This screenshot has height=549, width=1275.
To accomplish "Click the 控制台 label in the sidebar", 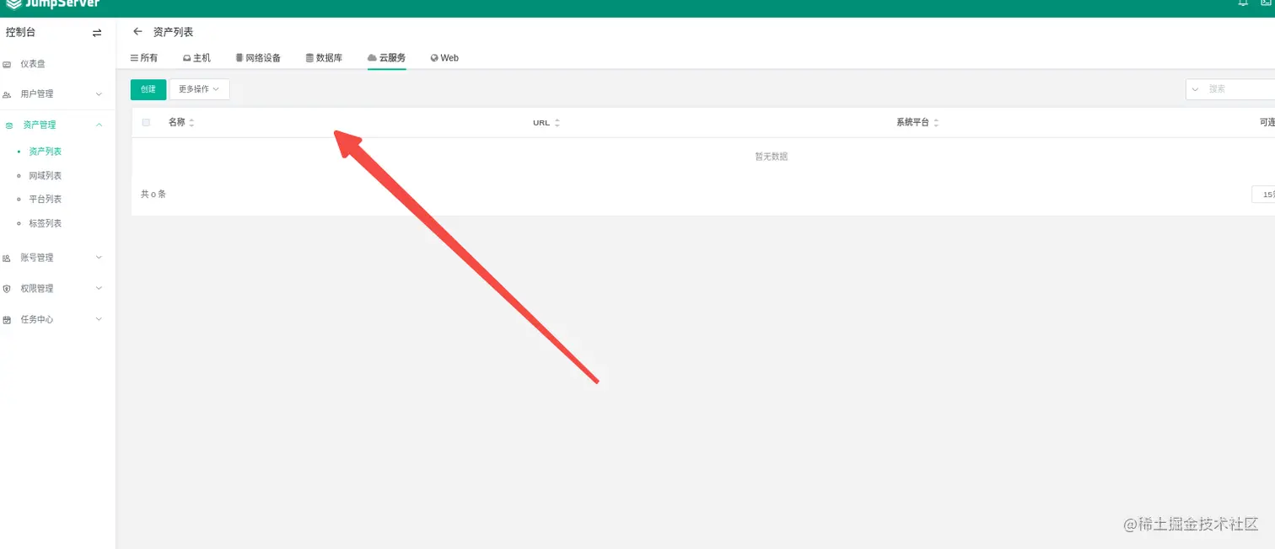I will pyautogui.click(x=21, y=33).
